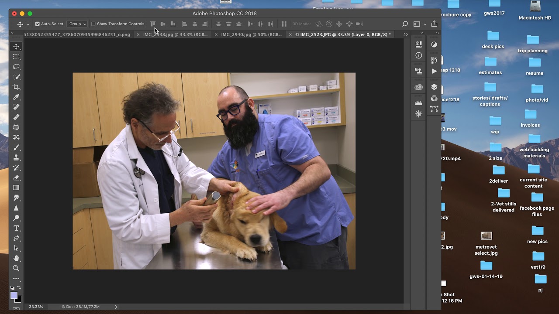
Task: Select the Dodge tool
Action: click(16, 218)
